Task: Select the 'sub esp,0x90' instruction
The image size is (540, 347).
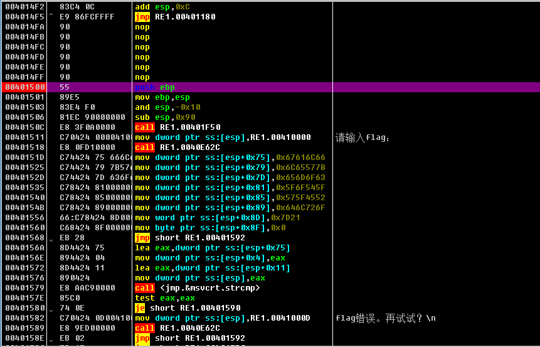Action: pos(160,117)
